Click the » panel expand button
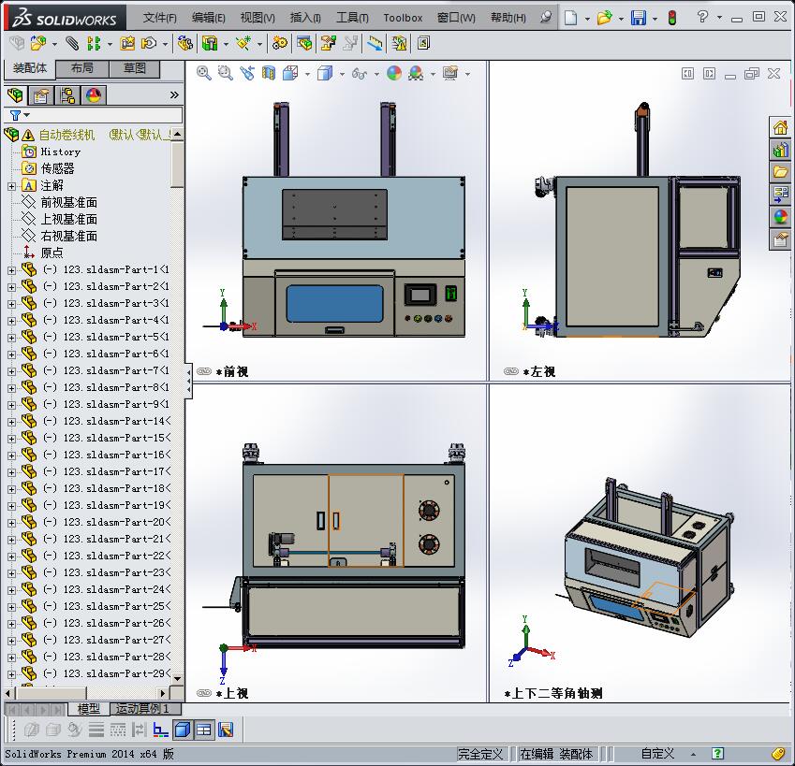 coord(174,94)
